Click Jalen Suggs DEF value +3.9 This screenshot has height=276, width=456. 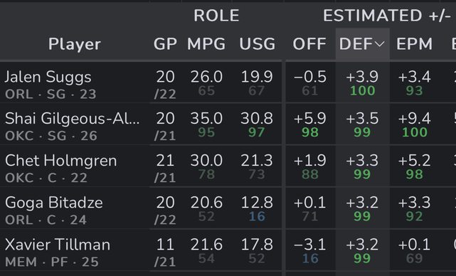point(362,77)
